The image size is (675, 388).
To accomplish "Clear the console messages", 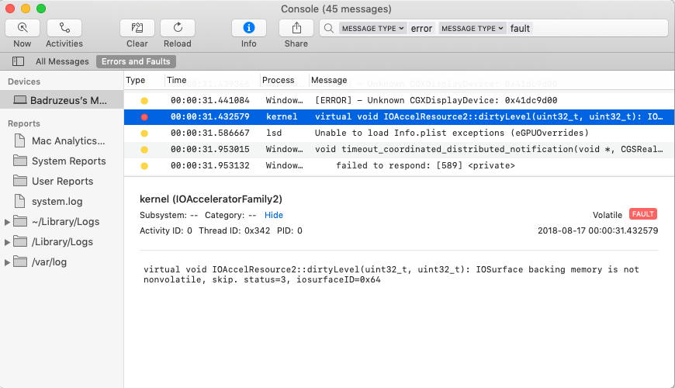I will coord(137,28).
